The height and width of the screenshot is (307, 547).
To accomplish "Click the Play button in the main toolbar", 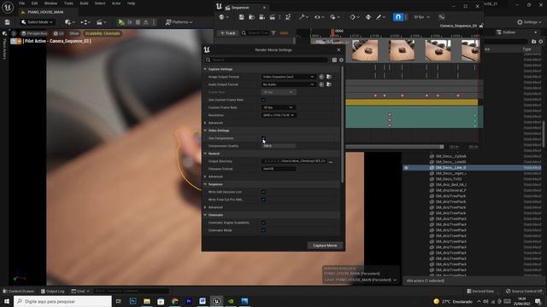I will coord(121,22).
